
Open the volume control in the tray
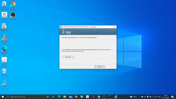point(156,97)
